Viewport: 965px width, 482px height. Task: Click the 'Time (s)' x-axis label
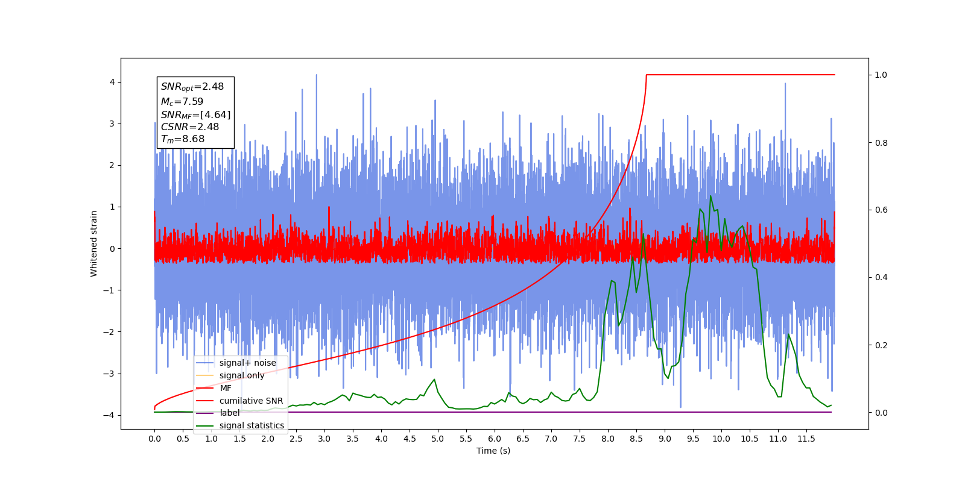pyautogui.click(x=493, y=451)
